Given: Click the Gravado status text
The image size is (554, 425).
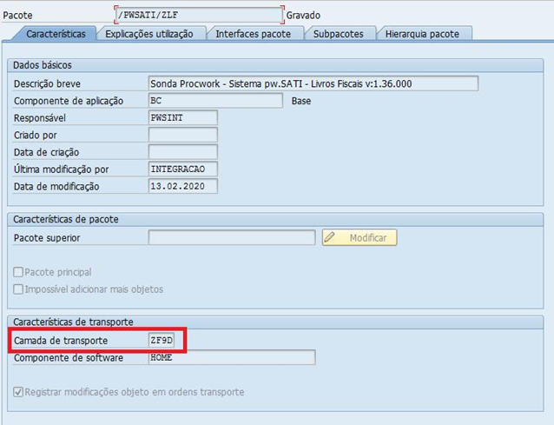Looking at the screenshot, I should pyautogui.click(x=303, y=15).
